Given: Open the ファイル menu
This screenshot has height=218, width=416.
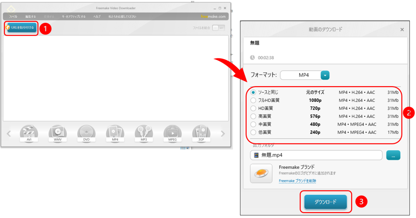Looking at the screenshot, I should (x=13, y=16).
